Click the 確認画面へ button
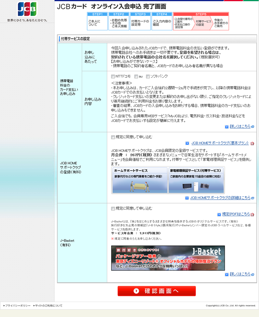The image size is (259, 317). click(x=157, y=291)
